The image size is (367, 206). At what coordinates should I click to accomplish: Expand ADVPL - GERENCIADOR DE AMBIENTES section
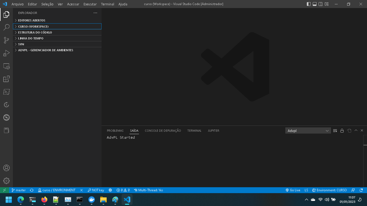(x=57, y=50)
